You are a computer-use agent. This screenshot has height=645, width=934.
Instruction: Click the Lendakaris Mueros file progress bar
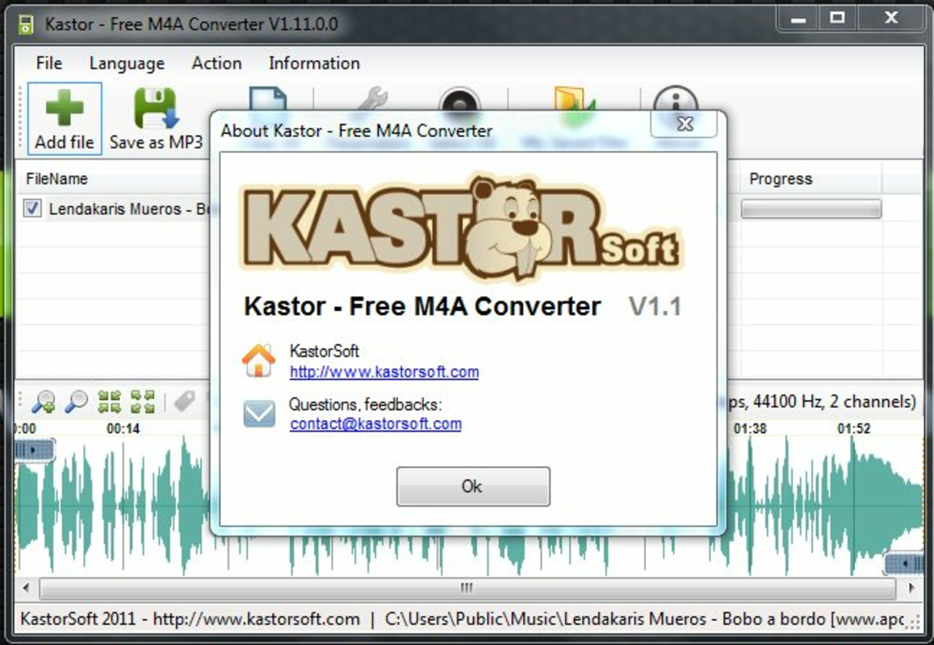pos(810,209)
